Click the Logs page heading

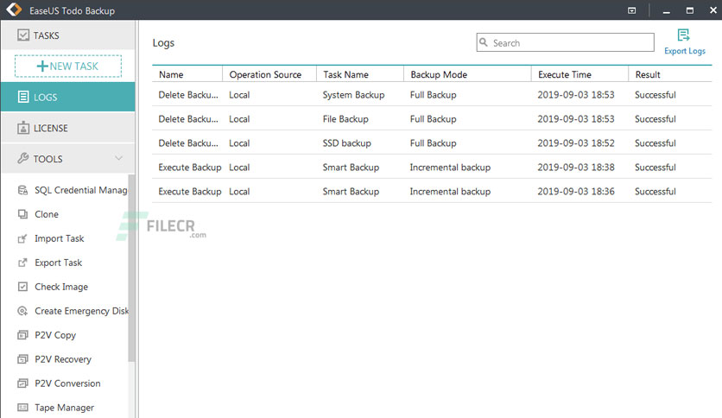(163, 43)
